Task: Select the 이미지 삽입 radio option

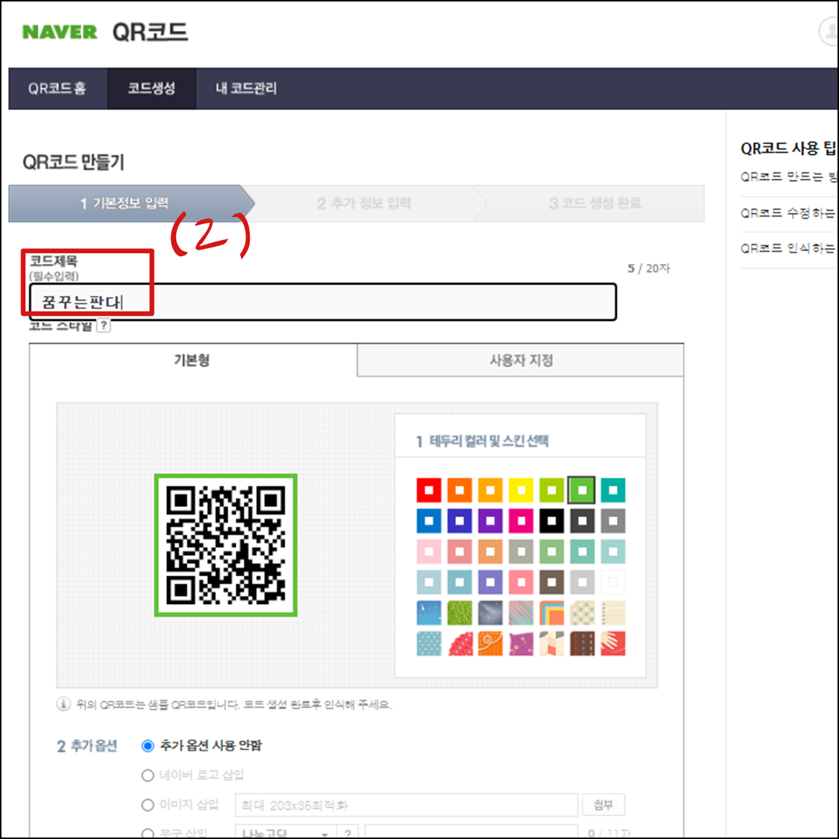Action: click(148, 805)
